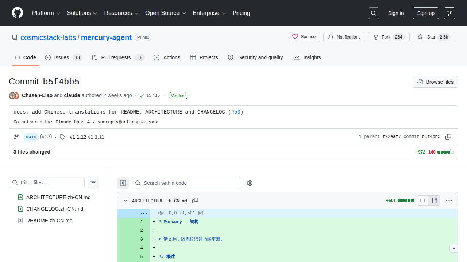Switch to the Code tab
The height and width of the screenshot is (262, 467).
click(x=26, y=57)
